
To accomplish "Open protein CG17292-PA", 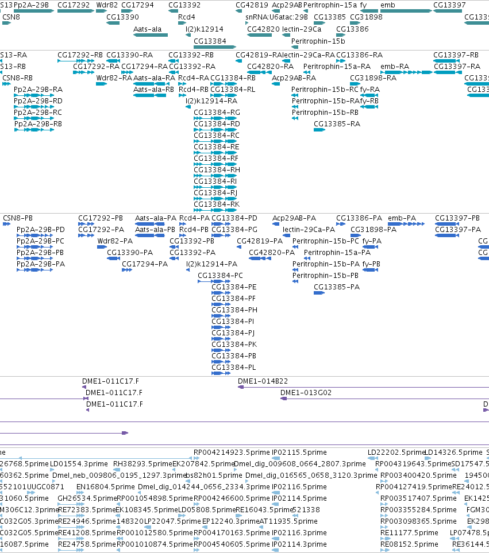I will pyautogui.click(x=101, y=230).
